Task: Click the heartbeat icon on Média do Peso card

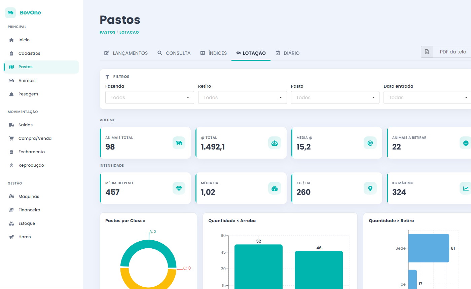Action: pos(179,189)
